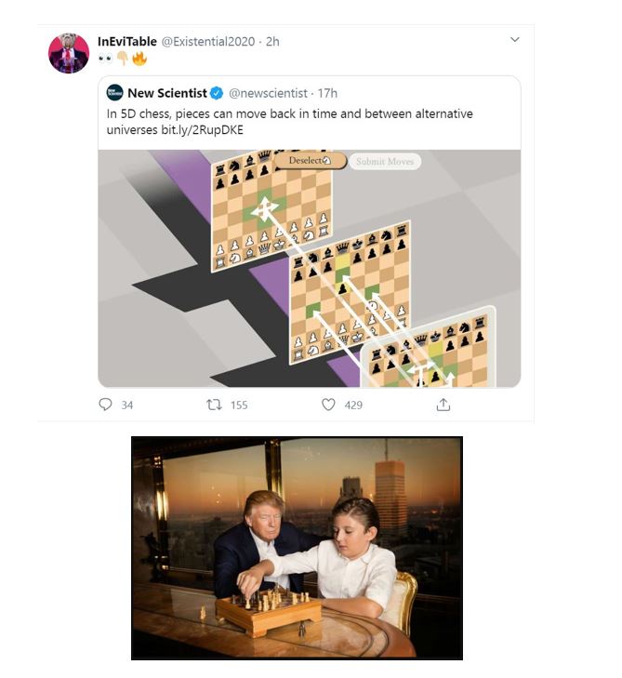Screen dimensions: 622x678
Task: Open the chess-playing photo below the tweet
Action: pyautogui.click(x=297, y=548)
